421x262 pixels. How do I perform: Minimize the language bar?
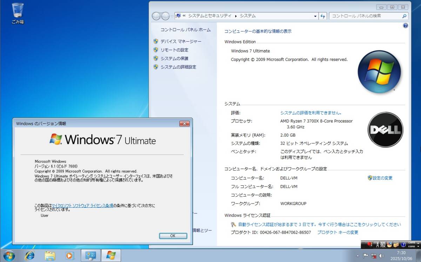(x=418, y=243)
